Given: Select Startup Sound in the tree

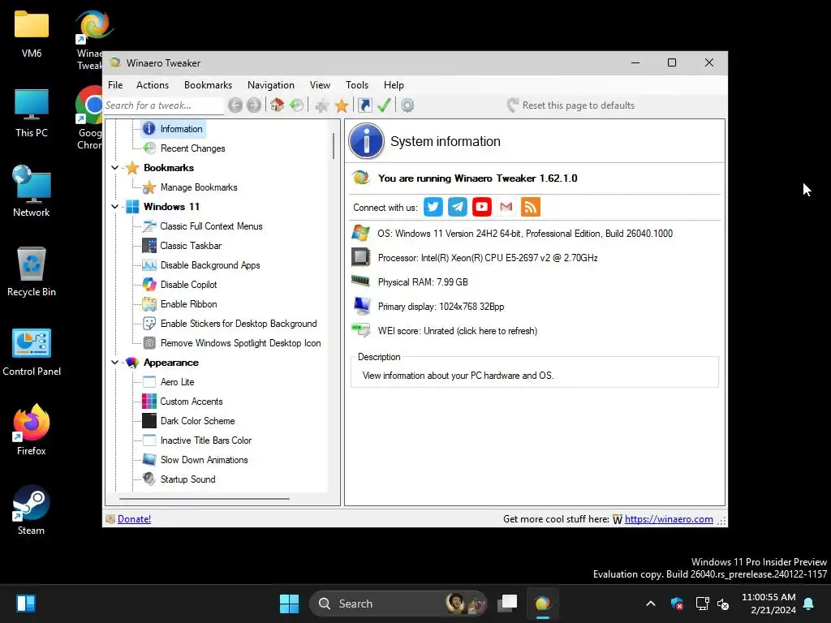Looking at the screenshot, I should [x=187, y=479].
